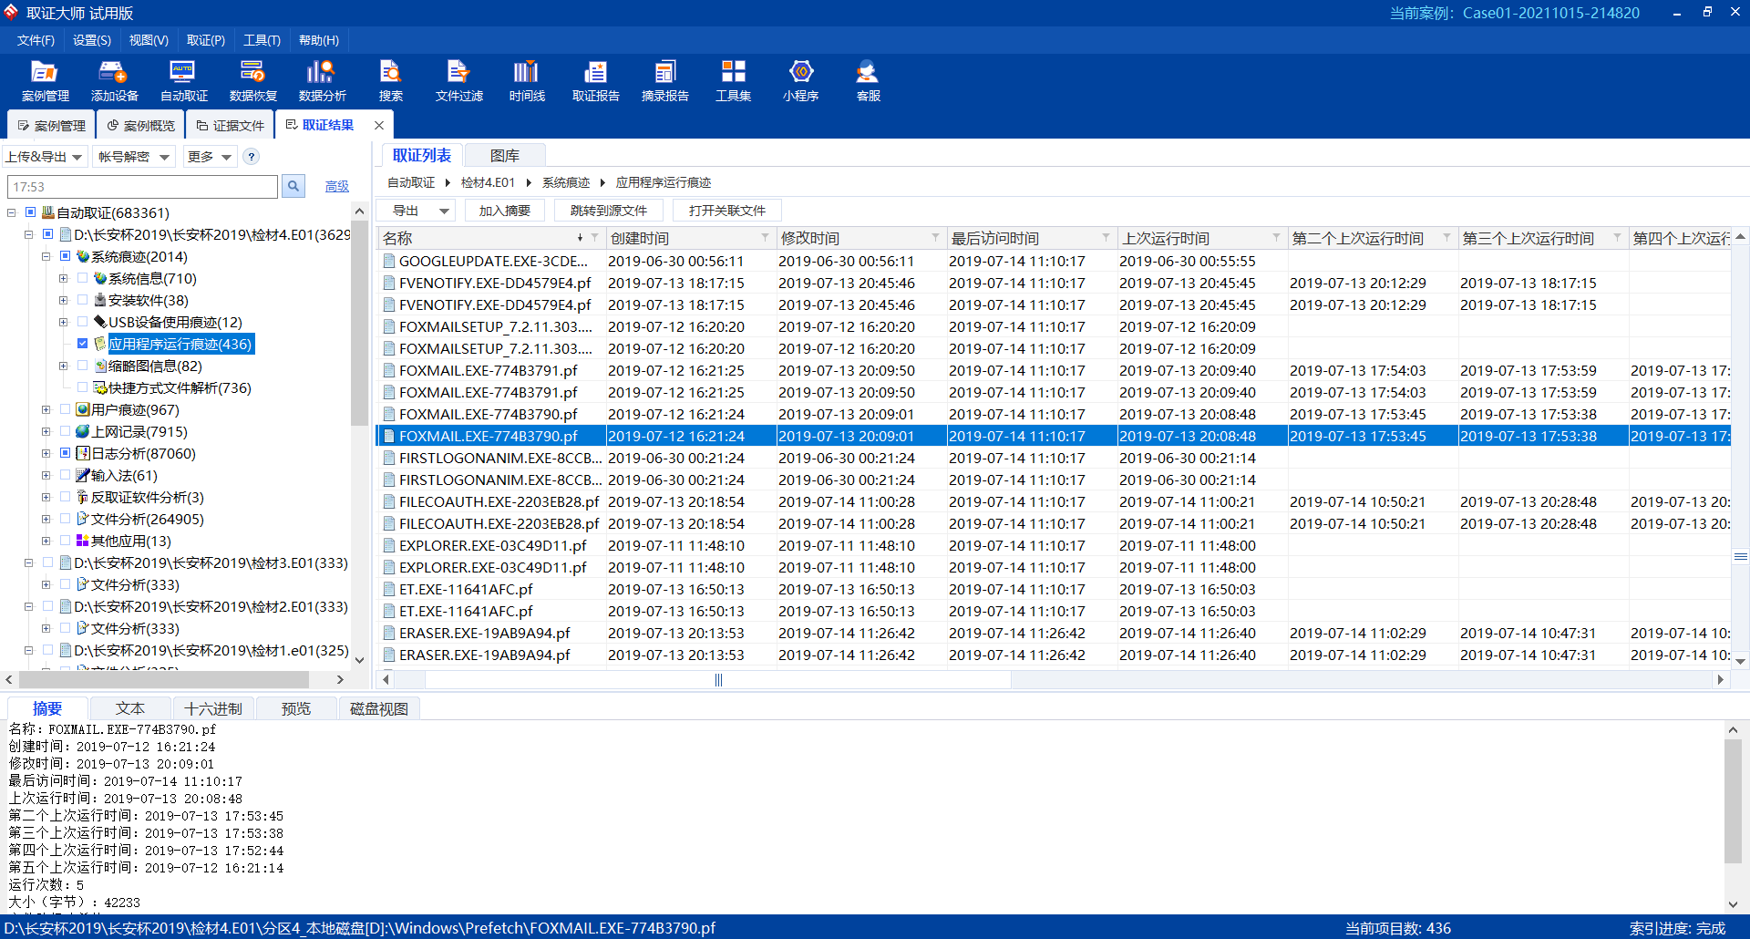Image resolution: width=1750 pixels, height=939 pixels.
Task: Click the 搜索 toolbar icon
Action: pos(390,80)
